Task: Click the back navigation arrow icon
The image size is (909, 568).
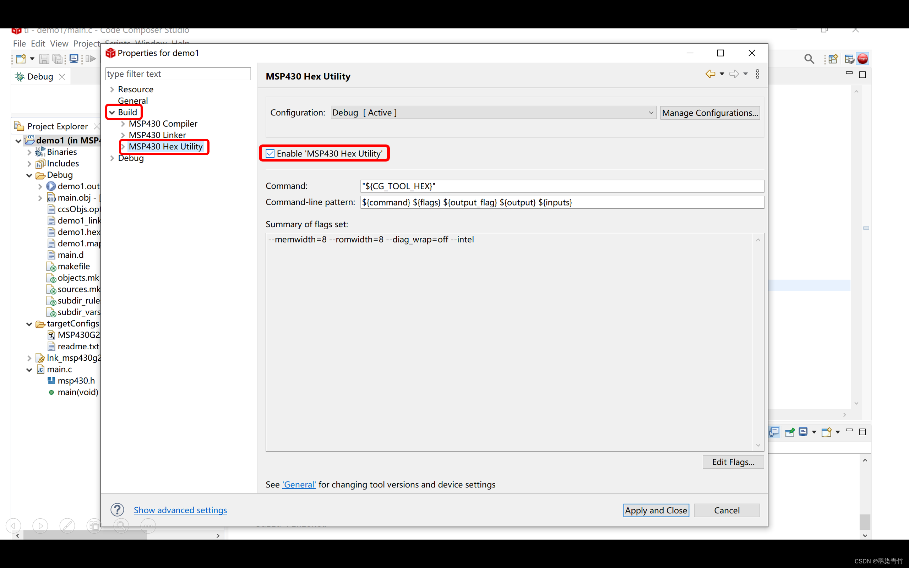Action: pyautogui.click(x=710, y=74)
